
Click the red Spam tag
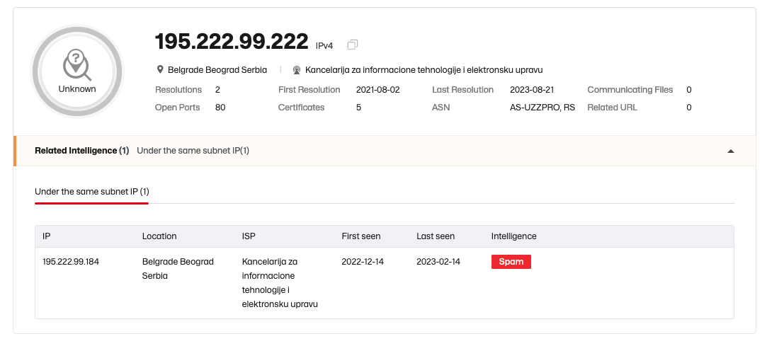click(x=511, y=262)
